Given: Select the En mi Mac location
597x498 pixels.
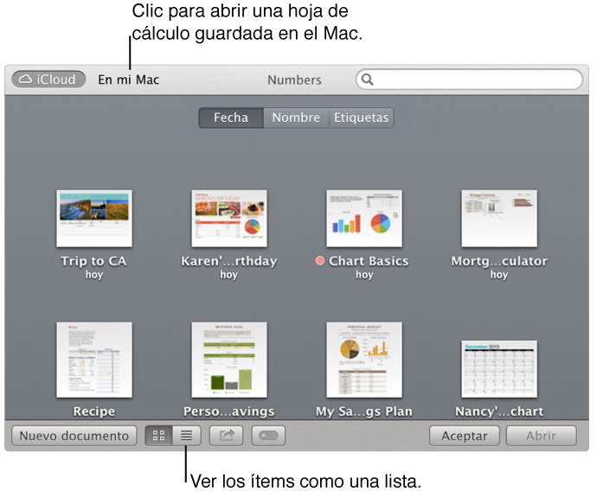Looking at the screenshot, I should pyautogui.click(x=129, y=80).
